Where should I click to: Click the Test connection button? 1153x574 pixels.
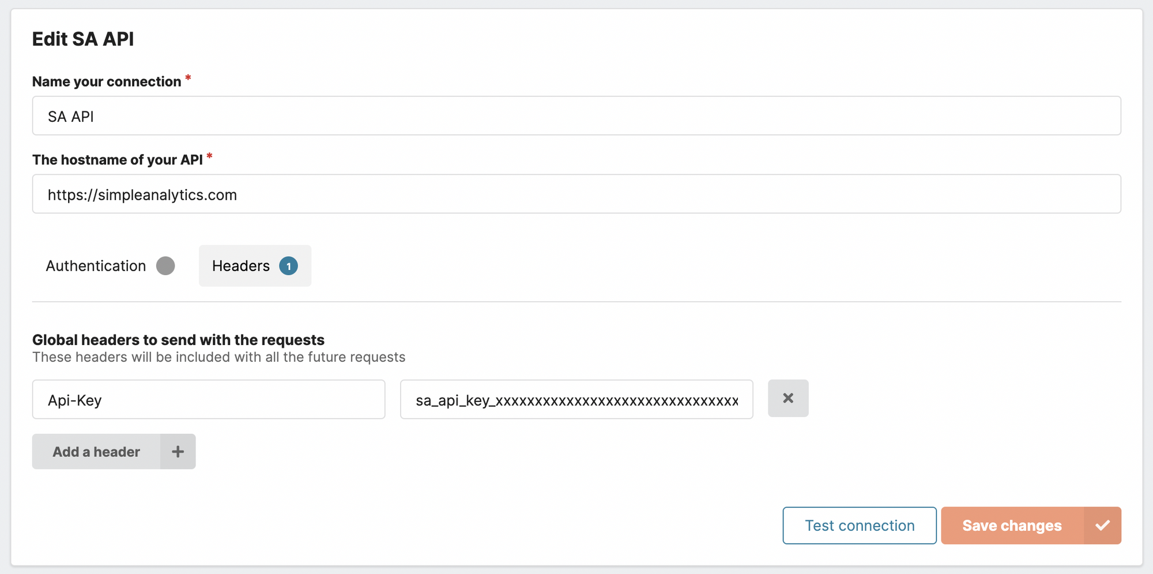click(x=858, y=525)
